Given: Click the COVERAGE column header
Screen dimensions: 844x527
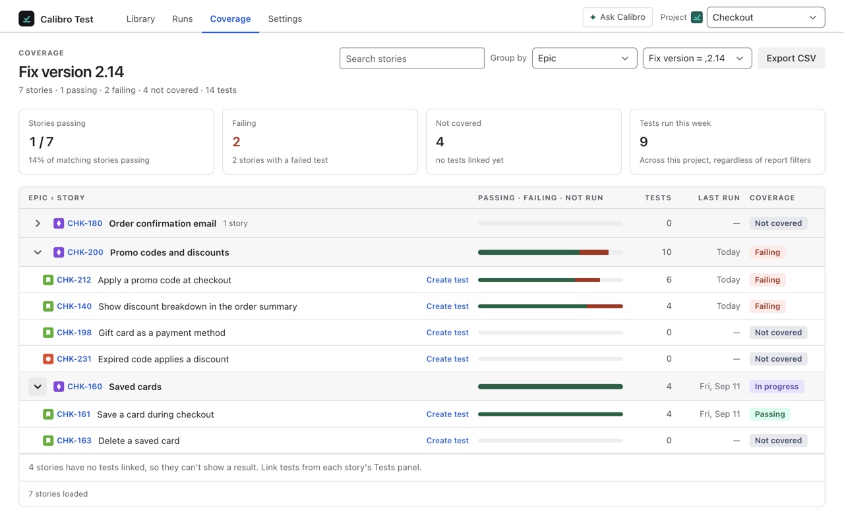Looking at the screenshot, I should pos(772,198).
